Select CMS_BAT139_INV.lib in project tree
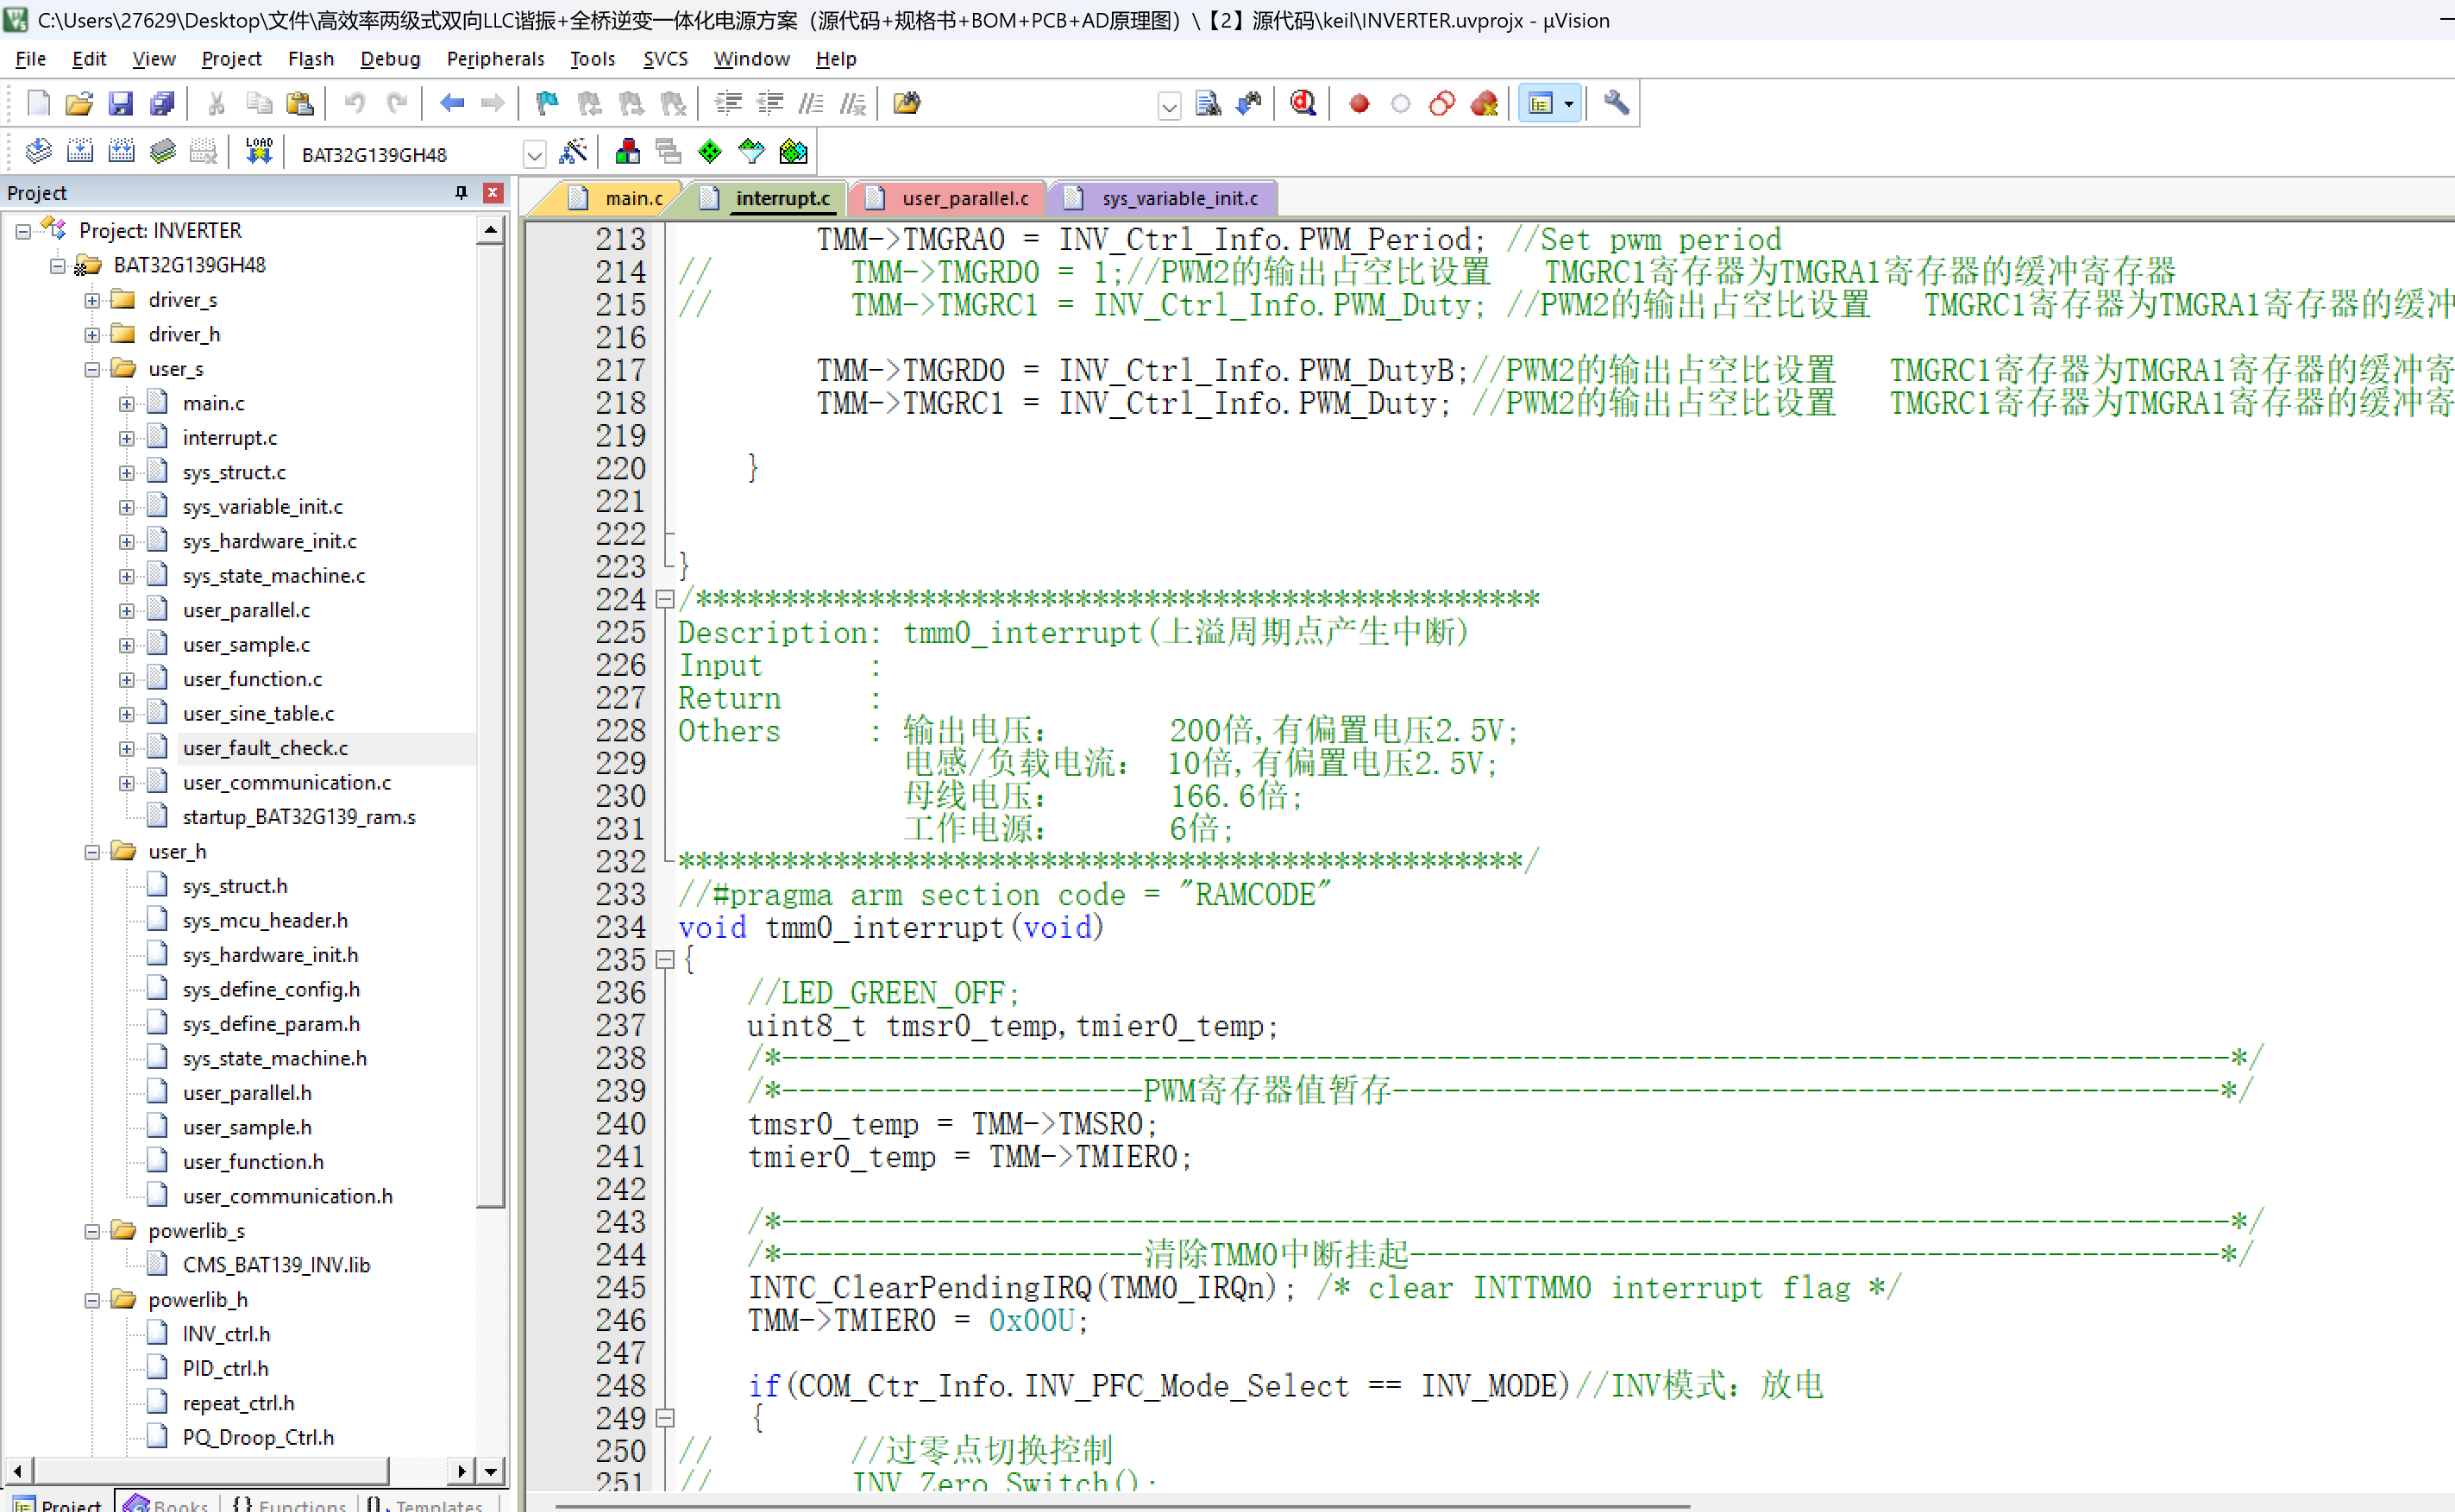Image resolution: width=2455 pixels, height=1512 pixels. tap(276, 1265)
